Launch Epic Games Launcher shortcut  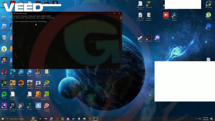(x=13, y=107)
